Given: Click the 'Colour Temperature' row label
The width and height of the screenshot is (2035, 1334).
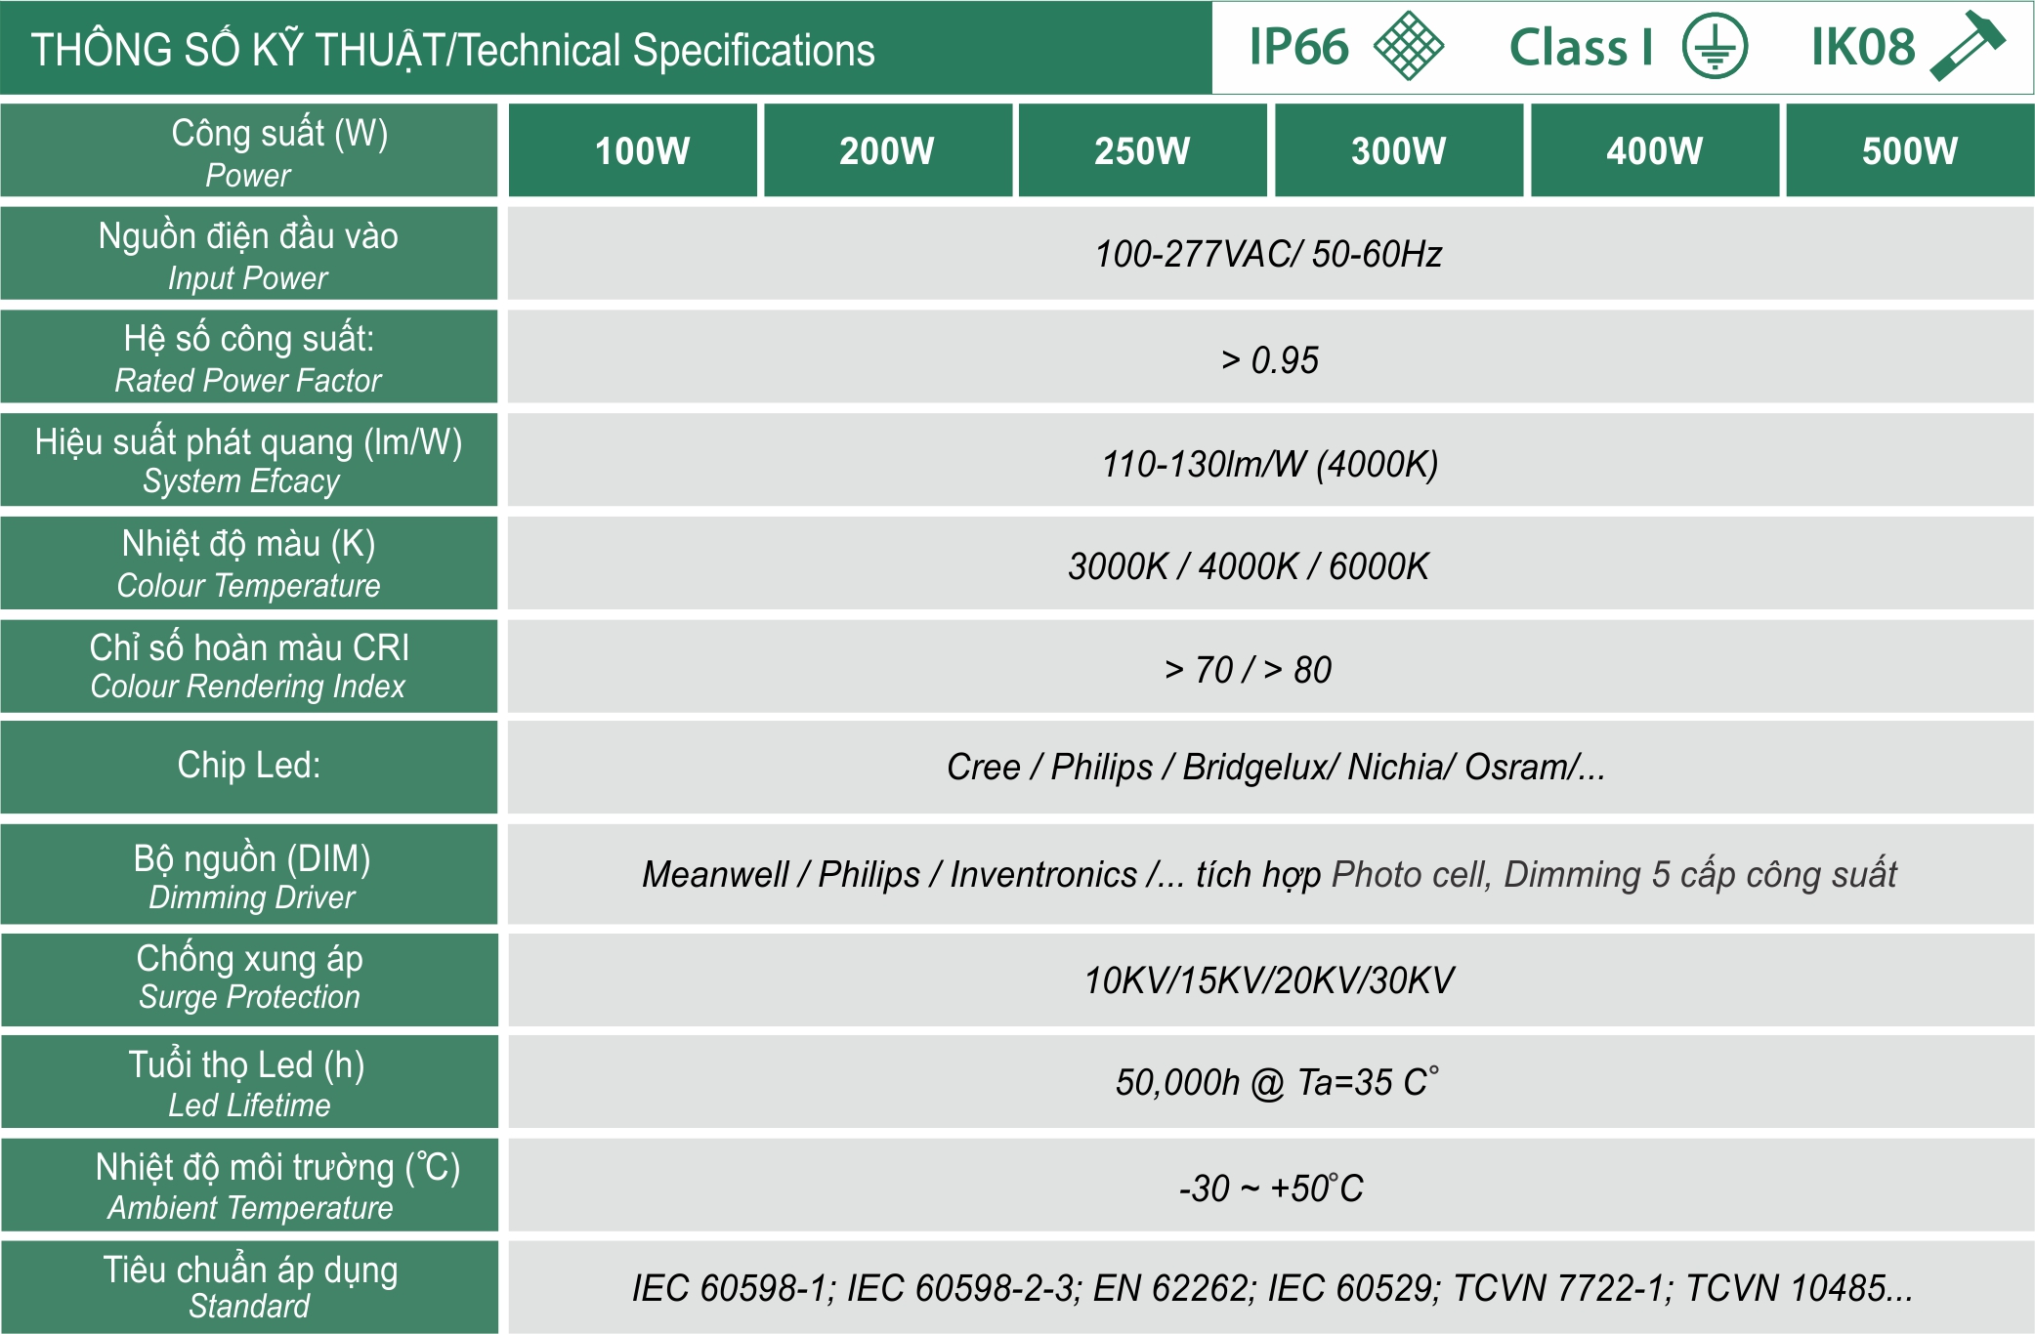Looking at the screenshot, I should point(249,563).
